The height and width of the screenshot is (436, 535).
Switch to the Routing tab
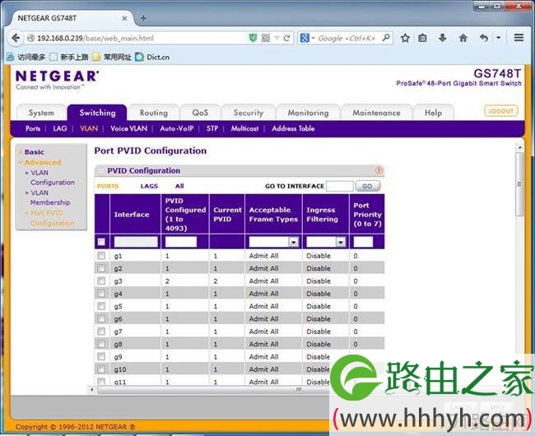(154, 113)
